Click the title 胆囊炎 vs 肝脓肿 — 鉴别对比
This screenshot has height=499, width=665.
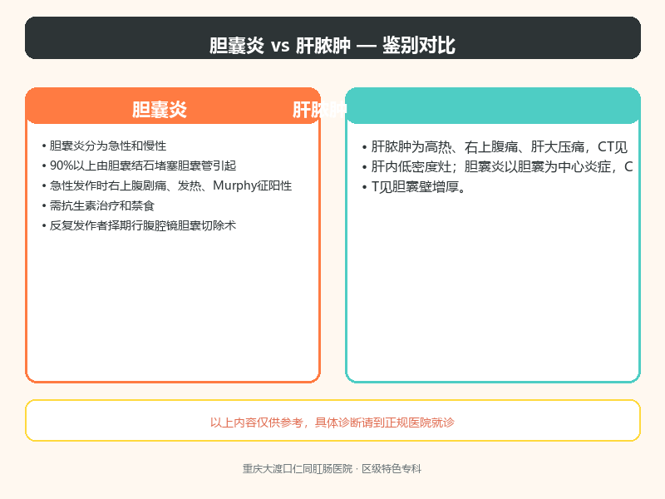pos(332,45)
